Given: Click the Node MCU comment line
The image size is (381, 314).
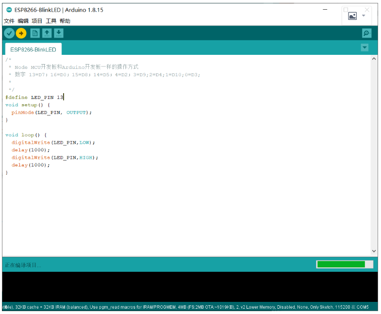Looking at the screenshot, I should 74,66.
